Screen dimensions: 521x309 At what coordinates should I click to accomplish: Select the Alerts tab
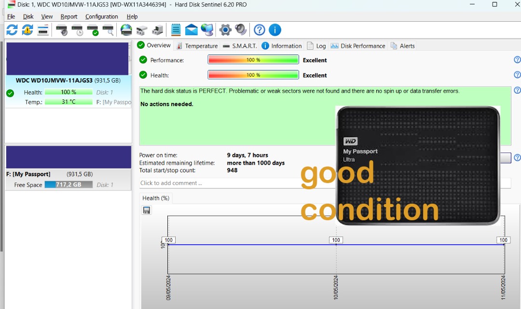(403, 46)
